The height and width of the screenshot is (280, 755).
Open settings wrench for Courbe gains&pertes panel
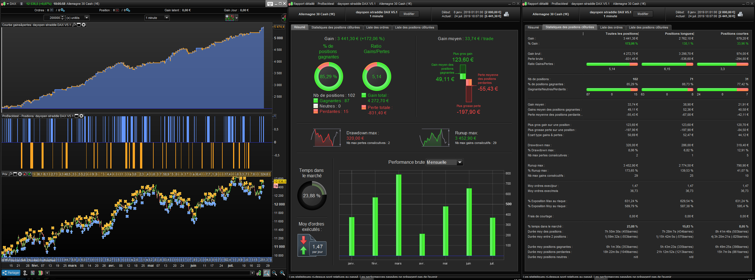click(74, 25)
